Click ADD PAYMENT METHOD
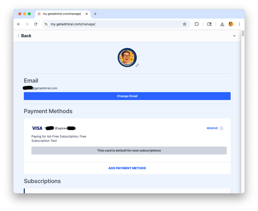This screenshot has width=258, height=211. tap(127, 168)
